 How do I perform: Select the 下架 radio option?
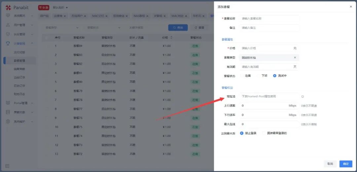coord(258,76)
